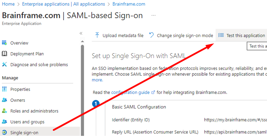Screen dimensions: 267x137
Task: Click the Upload metadata file arrow icon
Action: 97,35
